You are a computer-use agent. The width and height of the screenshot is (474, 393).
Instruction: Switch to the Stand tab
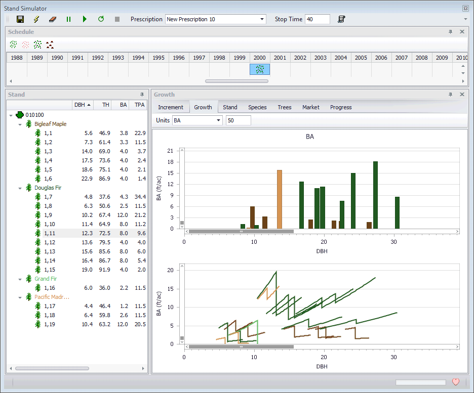coord(230,107)
